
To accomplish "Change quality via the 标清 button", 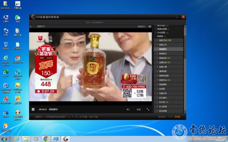I will [x=139, y=109].
